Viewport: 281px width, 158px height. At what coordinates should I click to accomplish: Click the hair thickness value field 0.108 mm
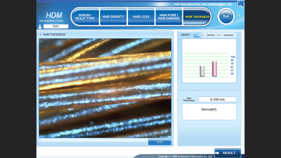click(x=217, y=99)
